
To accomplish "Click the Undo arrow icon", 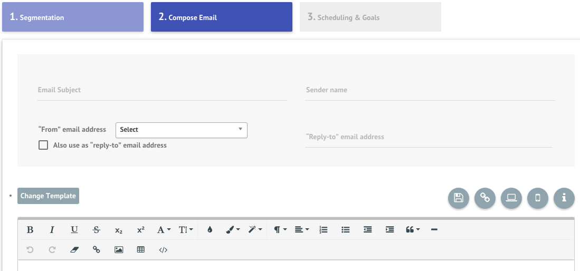I will [30, 249].
